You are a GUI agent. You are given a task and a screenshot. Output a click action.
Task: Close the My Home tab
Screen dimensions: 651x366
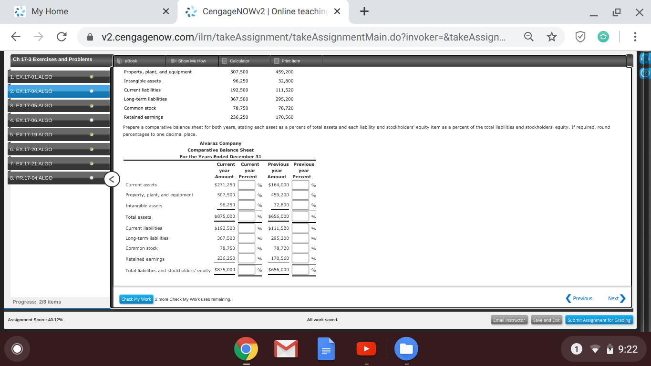166,12
